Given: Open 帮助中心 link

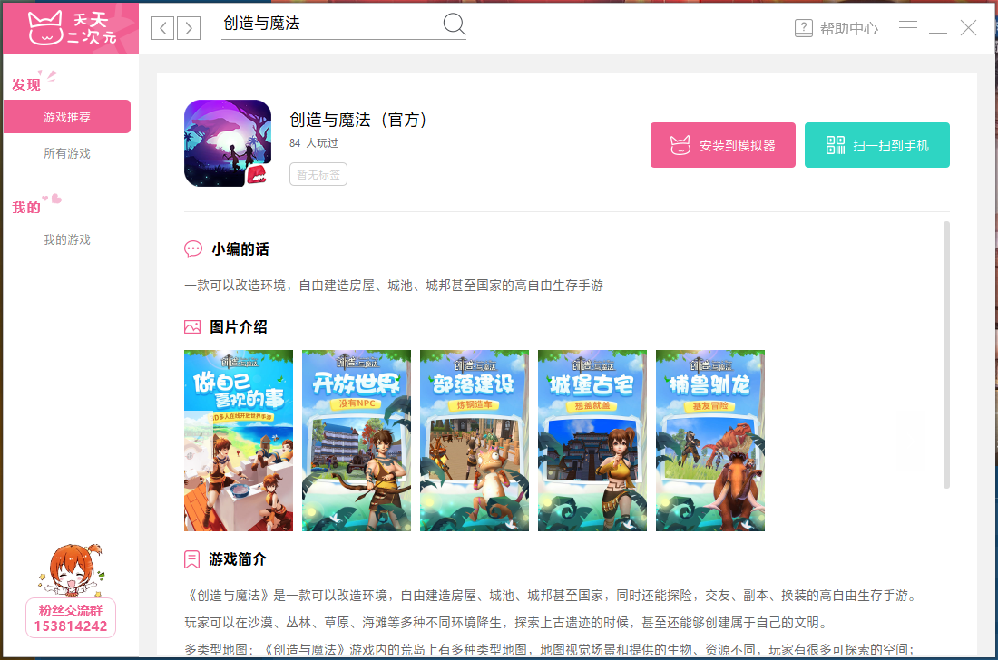Looking at the screenshot, I should pos(848,29).
